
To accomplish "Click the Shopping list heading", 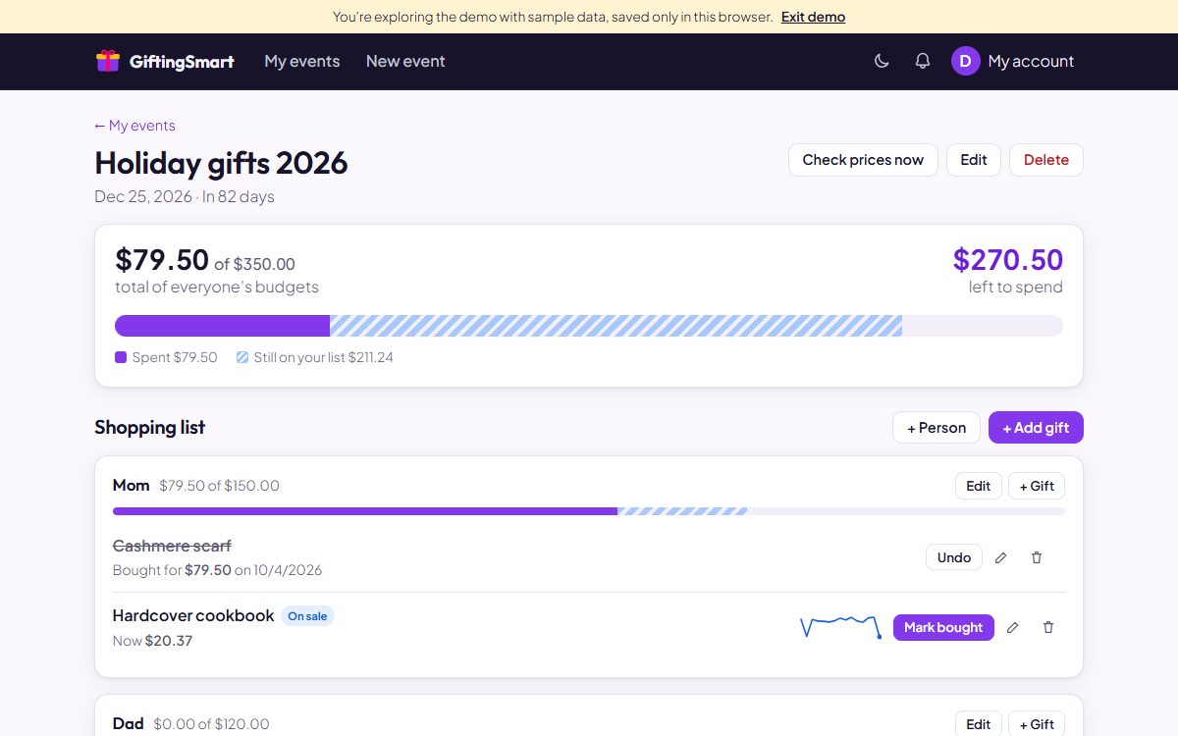I will tap(150, 427).
